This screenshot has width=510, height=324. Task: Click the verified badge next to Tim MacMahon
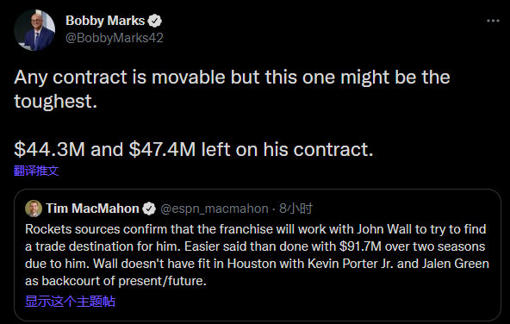point(149,209)
